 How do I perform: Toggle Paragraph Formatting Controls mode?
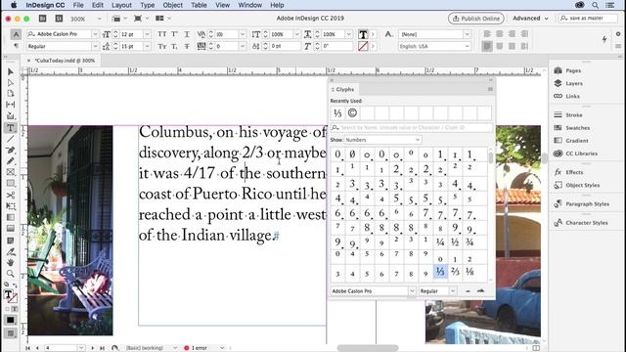click(x=16, y=46)
